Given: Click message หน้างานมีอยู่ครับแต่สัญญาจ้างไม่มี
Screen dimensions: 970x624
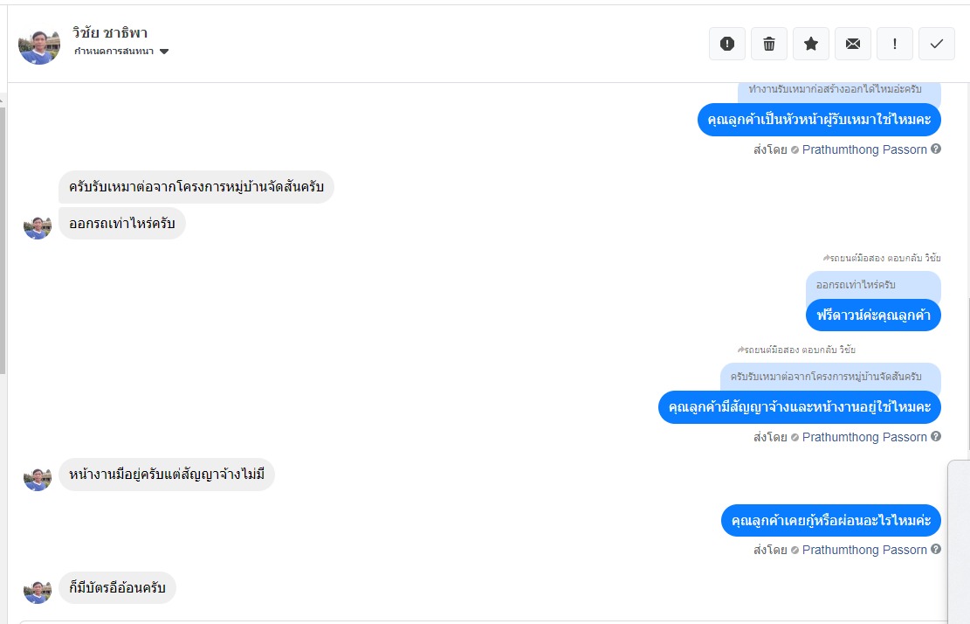Looking at the screenshot, I should [167, 475].
